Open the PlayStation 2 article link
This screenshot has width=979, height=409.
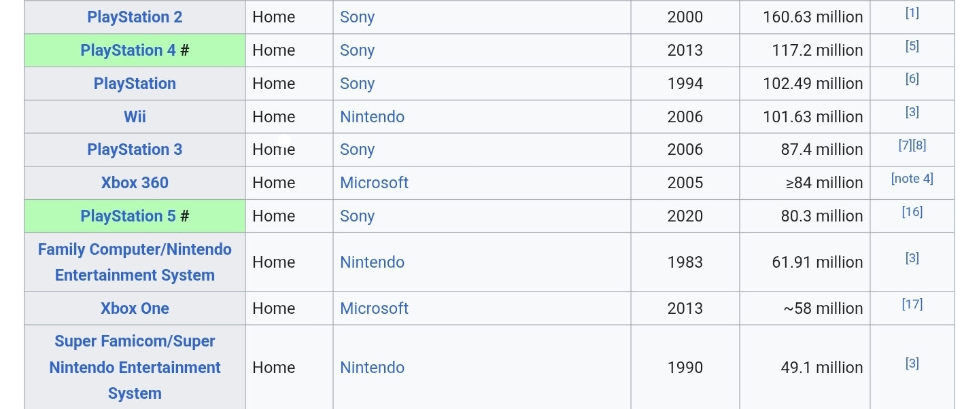click(135, 17)
